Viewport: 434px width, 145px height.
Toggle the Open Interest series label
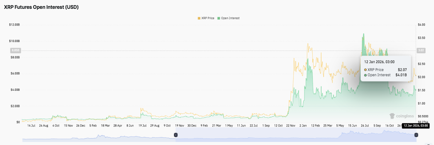point(230,18)
